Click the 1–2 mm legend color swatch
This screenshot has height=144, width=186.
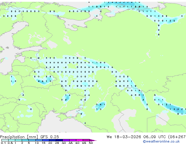(x=18, y=140)
